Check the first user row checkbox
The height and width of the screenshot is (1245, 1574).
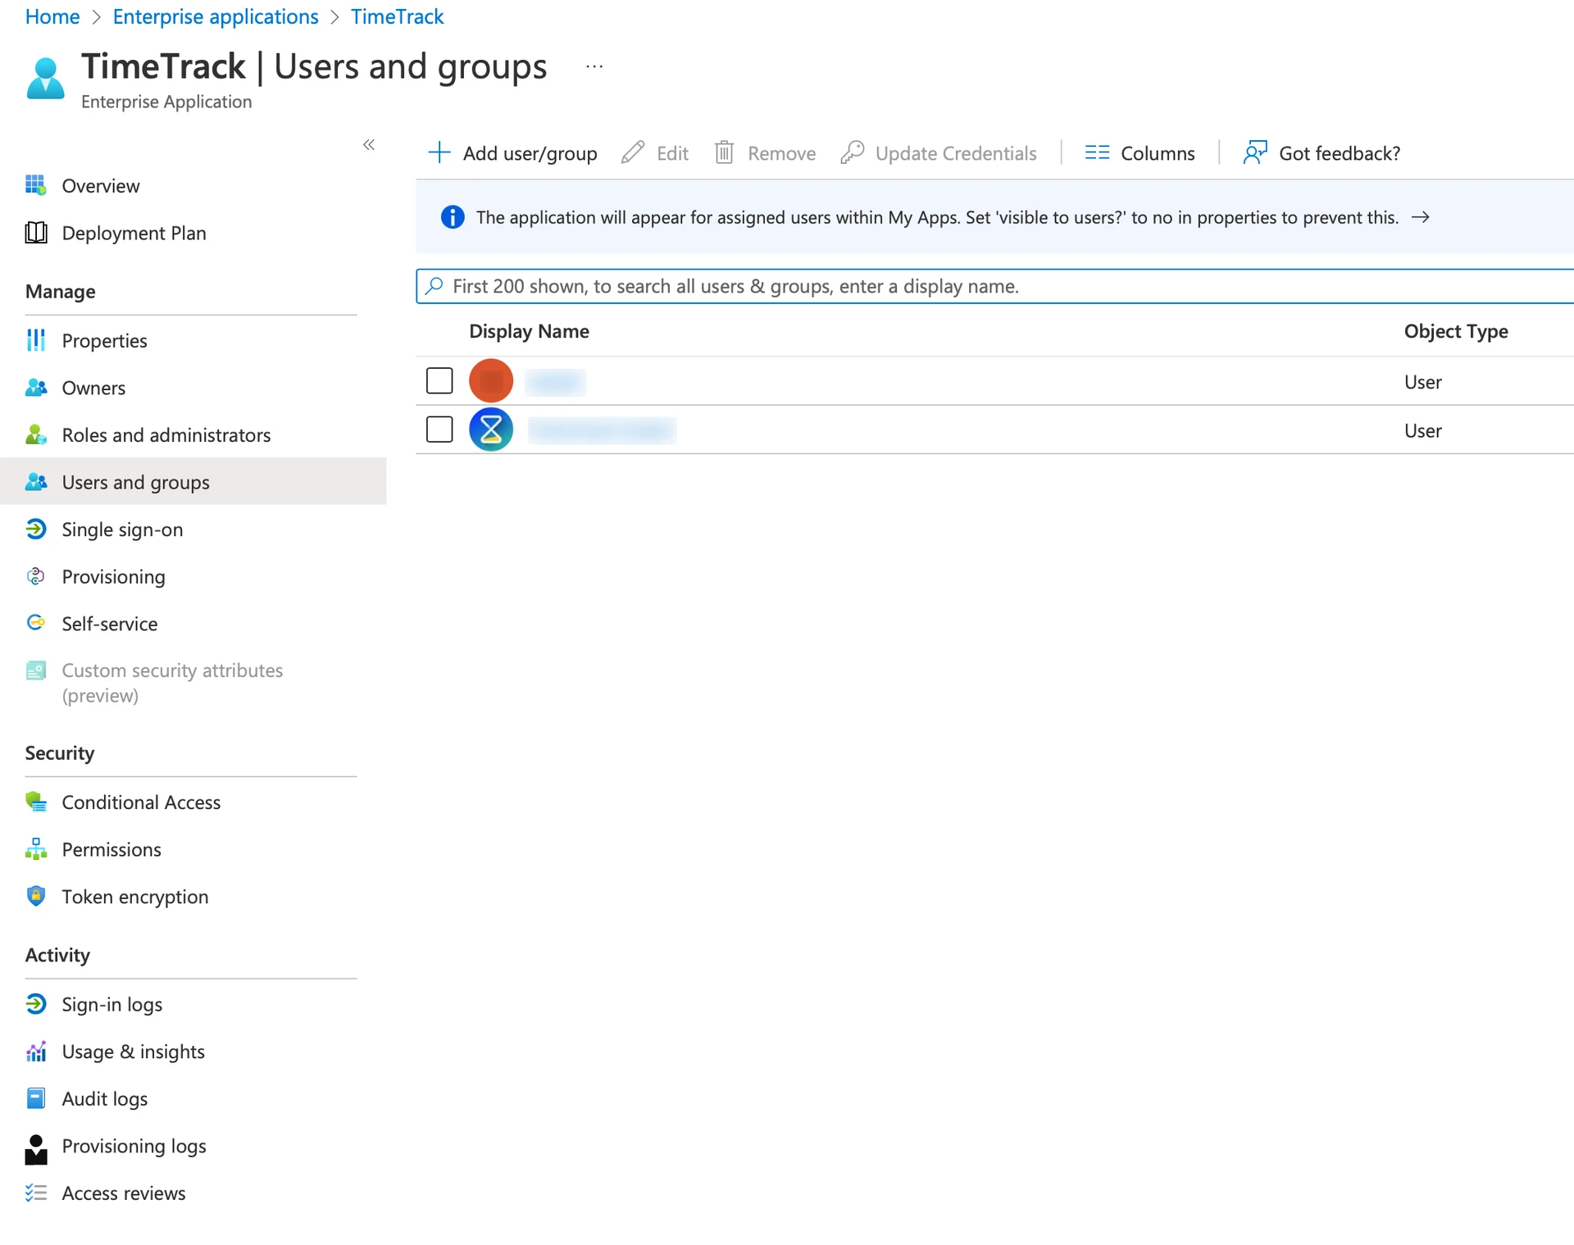(x=439, y=380)
